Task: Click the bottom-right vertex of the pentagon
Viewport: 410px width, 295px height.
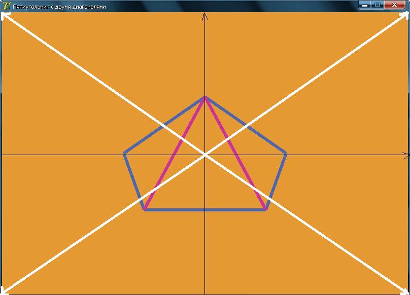Action: 266,209
